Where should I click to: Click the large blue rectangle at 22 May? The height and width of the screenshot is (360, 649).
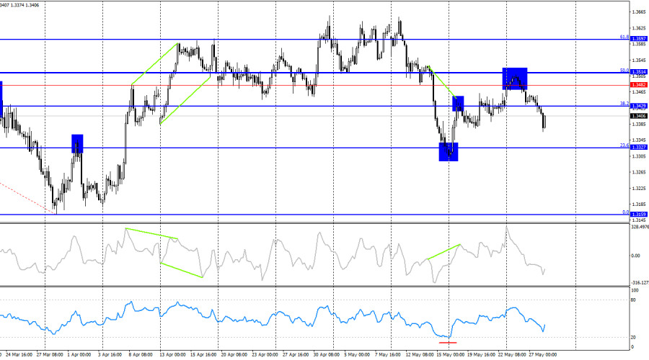[x=514, y=78]
